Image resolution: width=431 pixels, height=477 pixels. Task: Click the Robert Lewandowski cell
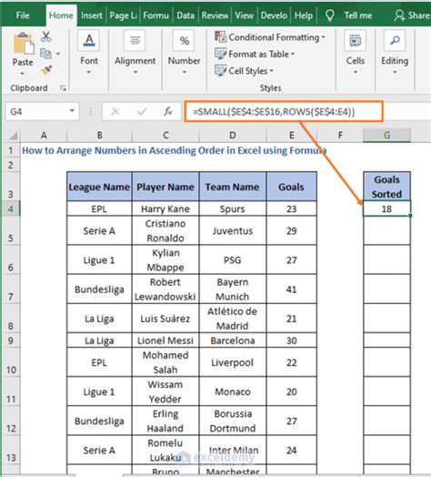tap(165, 289)
